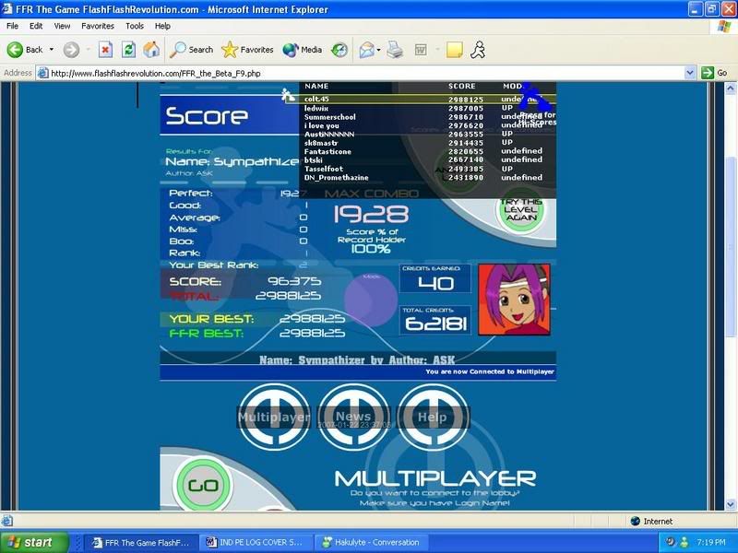Click the Windows start button
The width and height of the screenshot is (738, 553).
click(34, 542)
